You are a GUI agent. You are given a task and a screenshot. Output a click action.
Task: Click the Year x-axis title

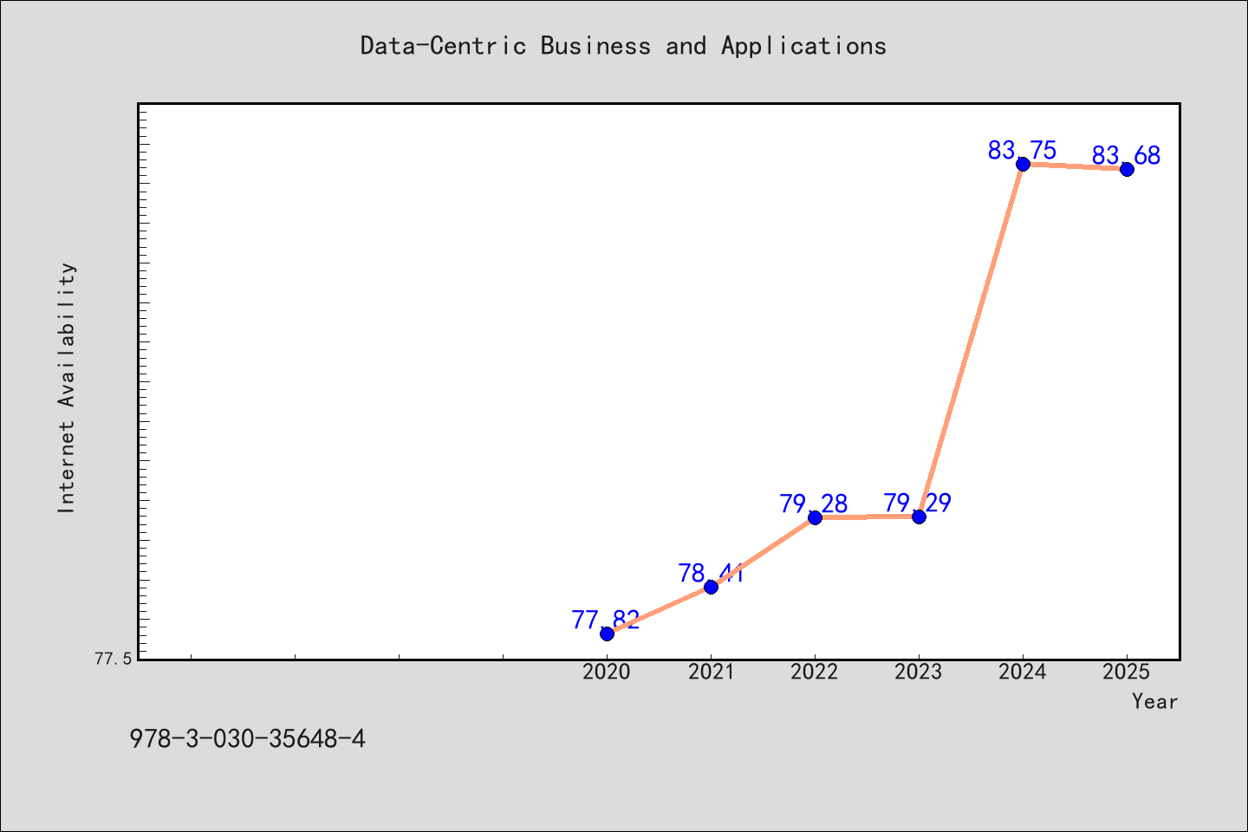(1155, 701)
